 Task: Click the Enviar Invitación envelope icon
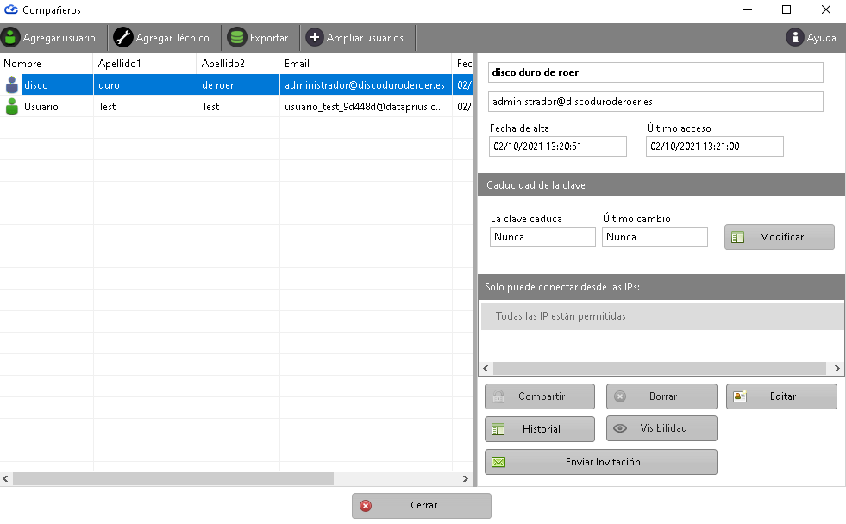(498, 463)
